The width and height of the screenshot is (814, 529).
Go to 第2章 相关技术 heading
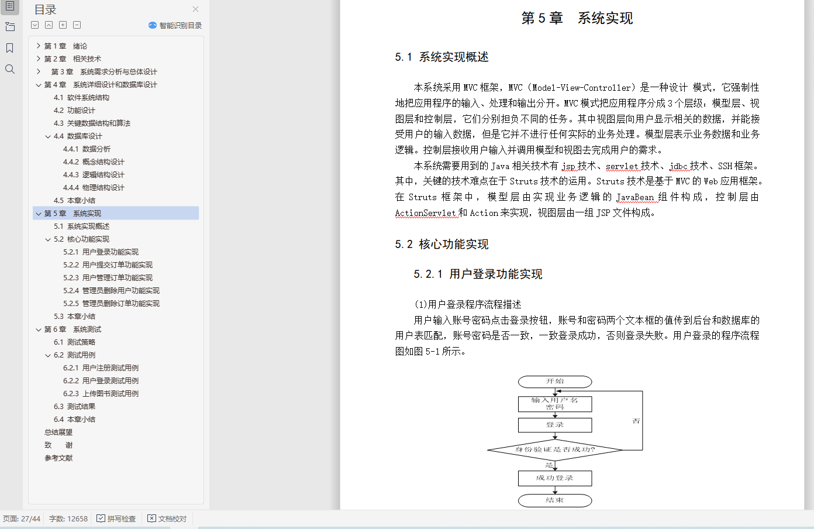click(73, 59)
